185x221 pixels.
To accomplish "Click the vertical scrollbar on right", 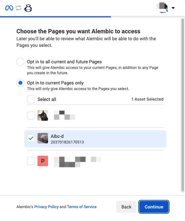I will click(x=183, y=106).
